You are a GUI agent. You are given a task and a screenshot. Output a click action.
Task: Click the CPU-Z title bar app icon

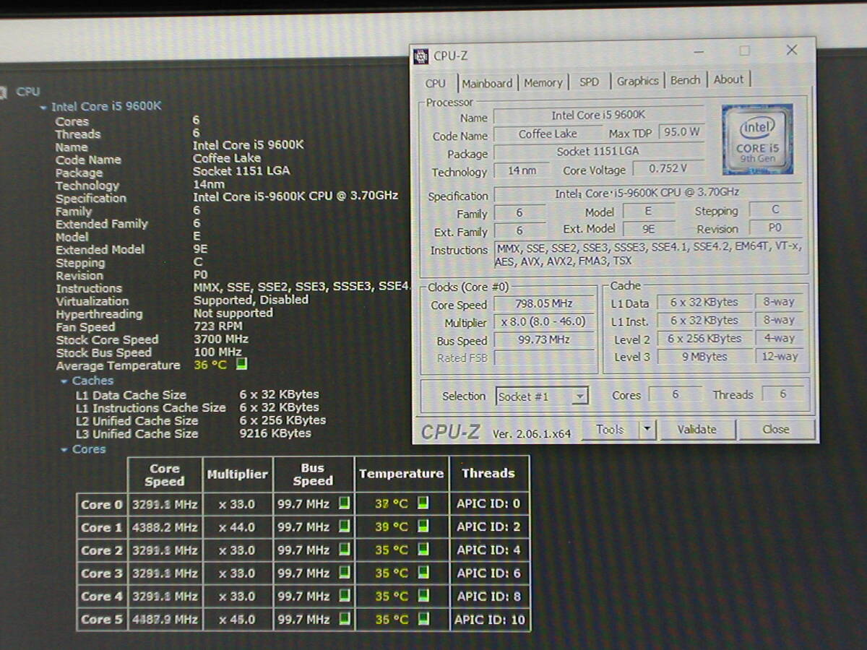click(421, 56)
